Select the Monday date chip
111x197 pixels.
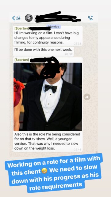pyautogui.click(x=54, y=27)
